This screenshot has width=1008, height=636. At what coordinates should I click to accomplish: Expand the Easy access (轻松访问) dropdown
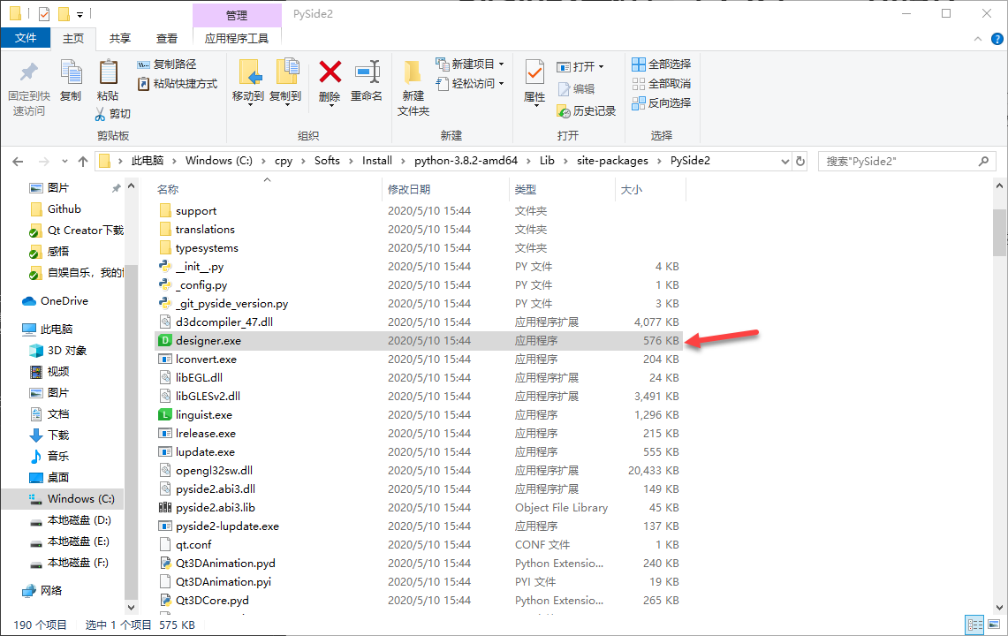coord(502,84)
